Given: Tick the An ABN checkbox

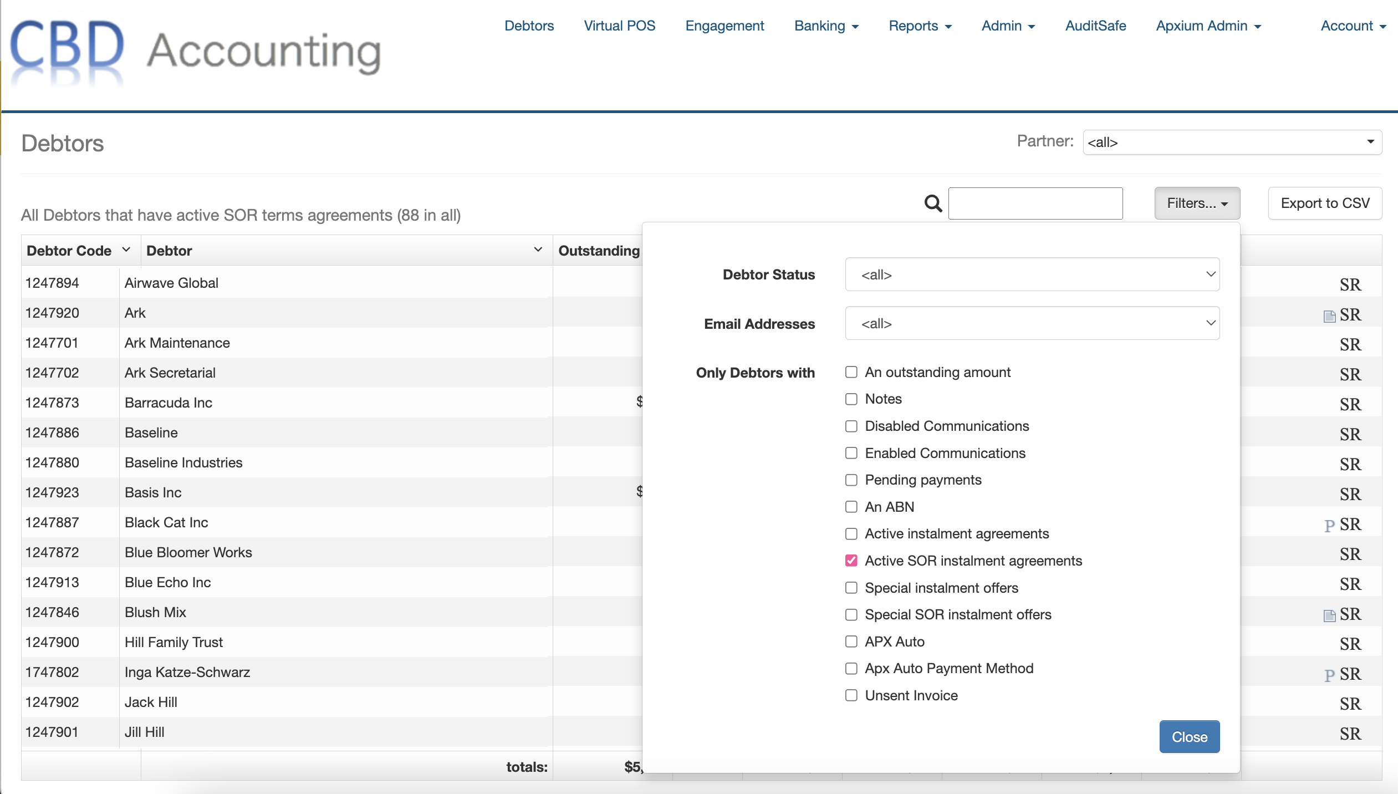Looking at the screenshot, I should (851, 507).
